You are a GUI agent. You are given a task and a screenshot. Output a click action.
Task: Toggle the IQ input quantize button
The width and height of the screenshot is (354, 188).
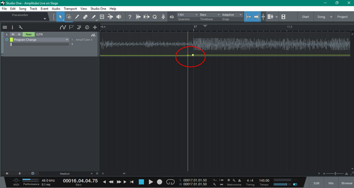pyautogui.click(x=172, y=17)
